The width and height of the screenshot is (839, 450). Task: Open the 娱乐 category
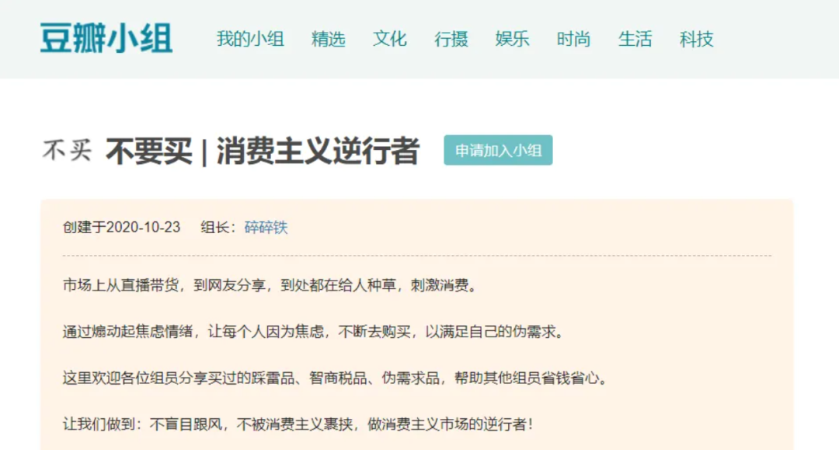(x=513, y=39)
